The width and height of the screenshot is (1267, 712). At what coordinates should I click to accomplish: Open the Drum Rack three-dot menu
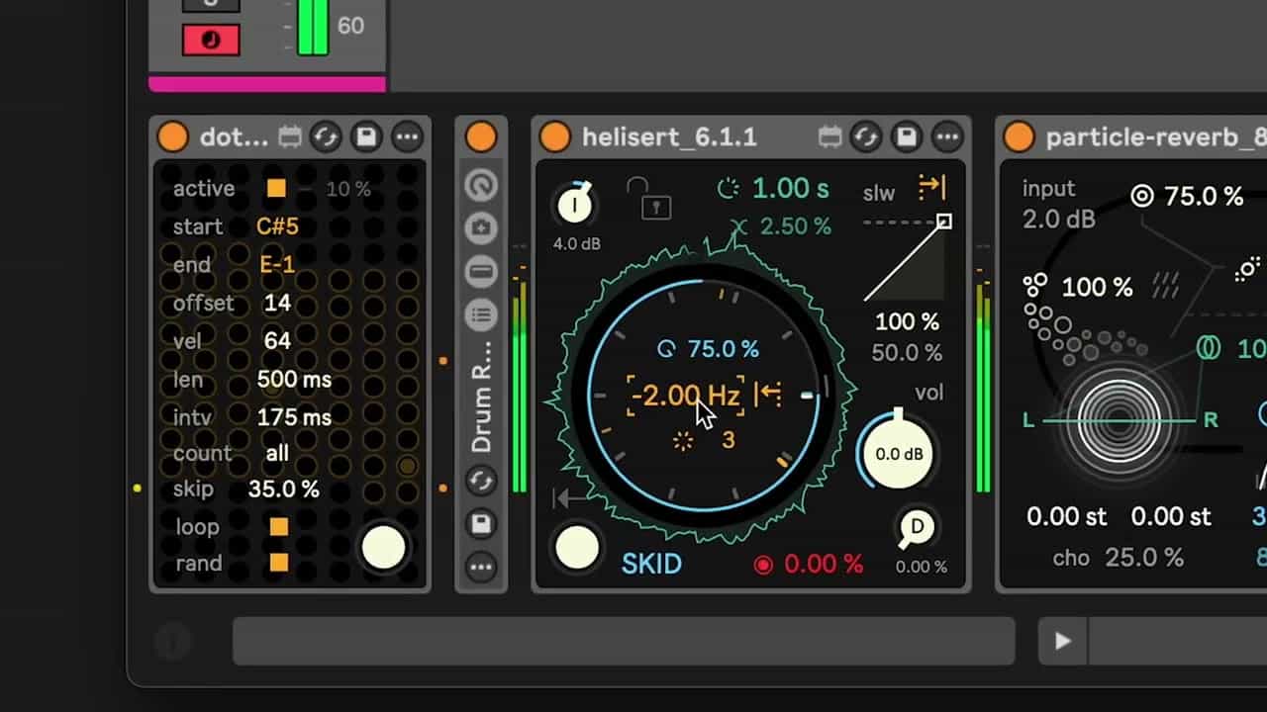[481, 568]
